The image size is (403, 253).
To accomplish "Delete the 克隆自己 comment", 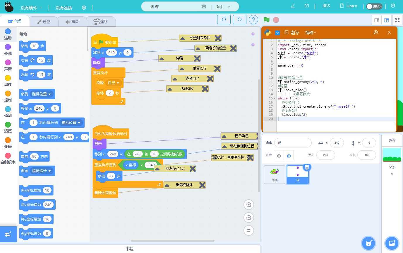I will coord(210,79).
